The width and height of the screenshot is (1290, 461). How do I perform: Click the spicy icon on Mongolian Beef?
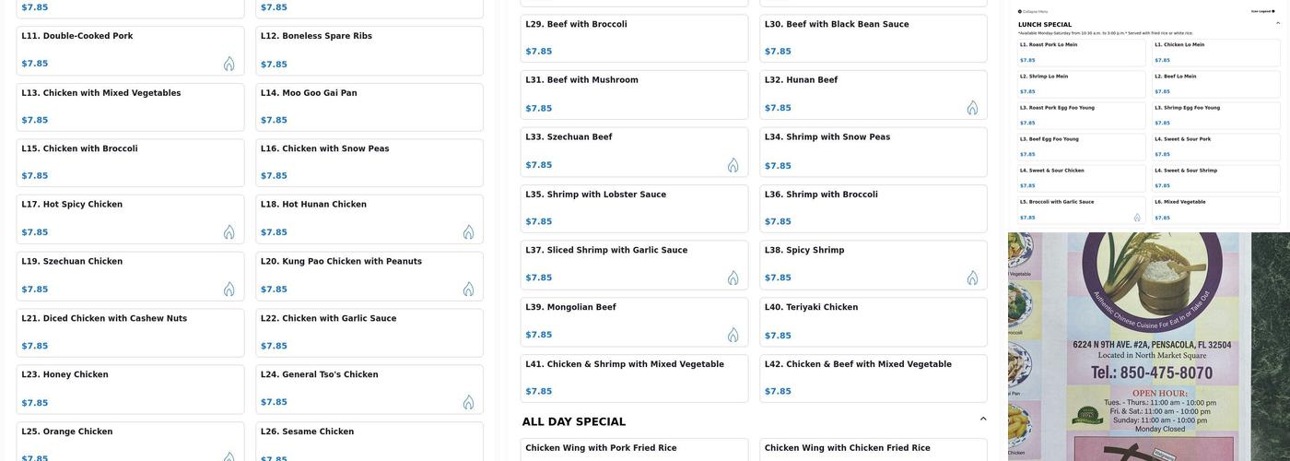point(733,335)
